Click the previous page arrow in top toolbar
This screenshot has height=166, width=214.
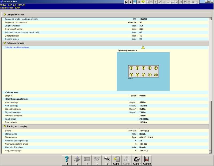(131, 2)
